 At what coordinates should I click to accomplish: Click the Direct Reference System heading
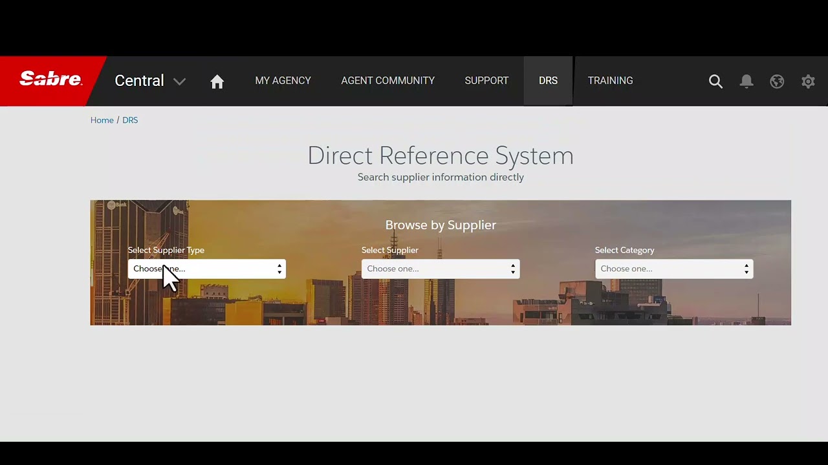(x=441, y=156)
